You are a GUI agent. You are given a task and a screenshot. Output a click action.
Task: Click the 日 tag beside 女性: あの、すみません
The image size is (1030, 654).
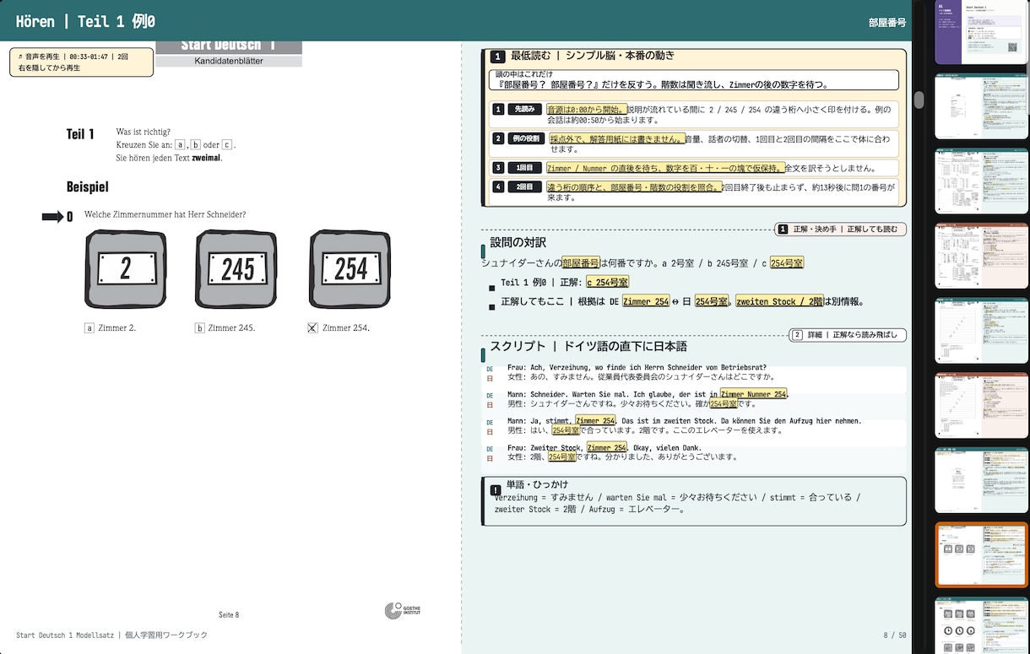(490, 378)
